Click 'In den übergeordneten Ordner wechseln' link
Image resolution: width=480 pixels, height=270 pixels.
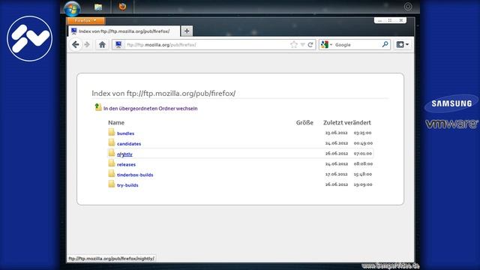(150, 108)
